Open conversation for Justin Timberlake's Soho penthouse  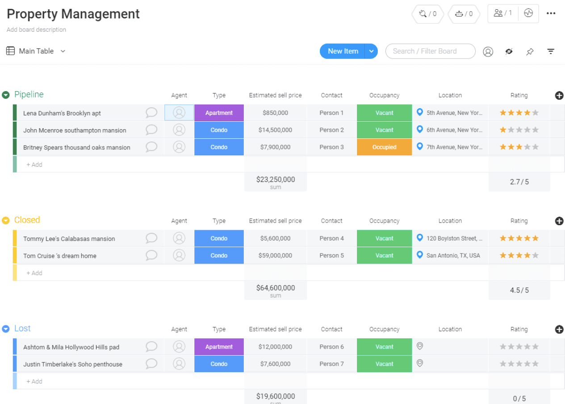point(151,364)
